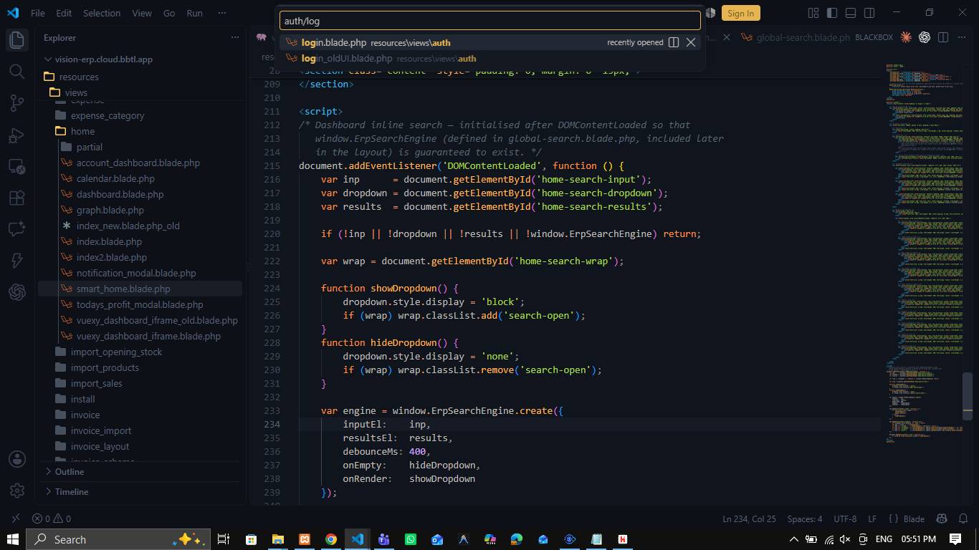Open the Accounts menu icon
The image size is (979, 550).
pos(17,459)
